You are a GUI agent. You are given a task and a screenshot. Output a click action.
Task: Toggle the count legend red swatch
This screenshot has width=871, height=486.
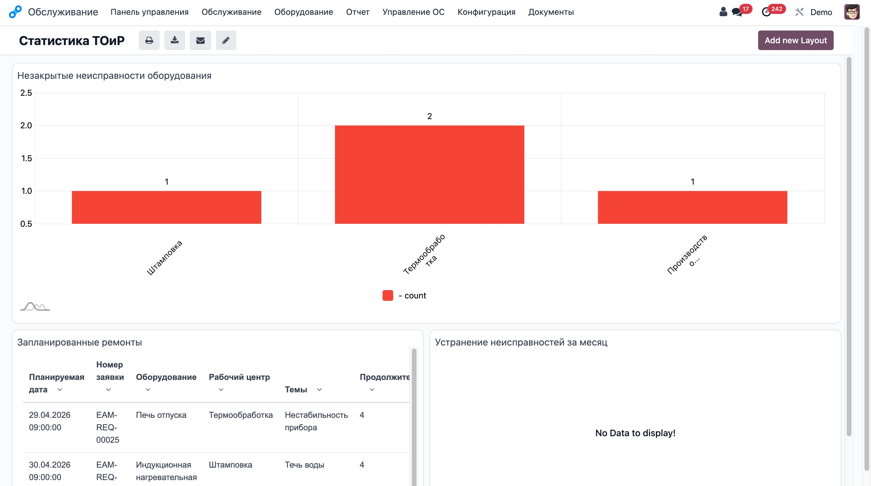[x=388, y=295]
